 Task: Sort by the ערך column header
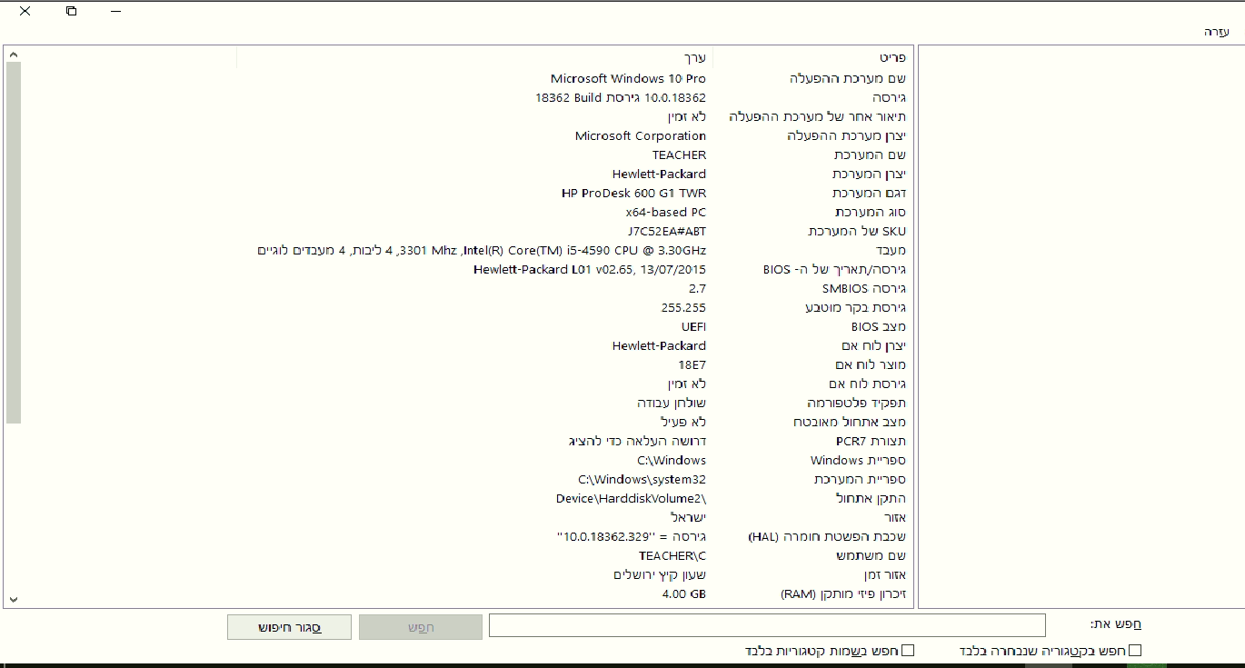click(694, 57)
